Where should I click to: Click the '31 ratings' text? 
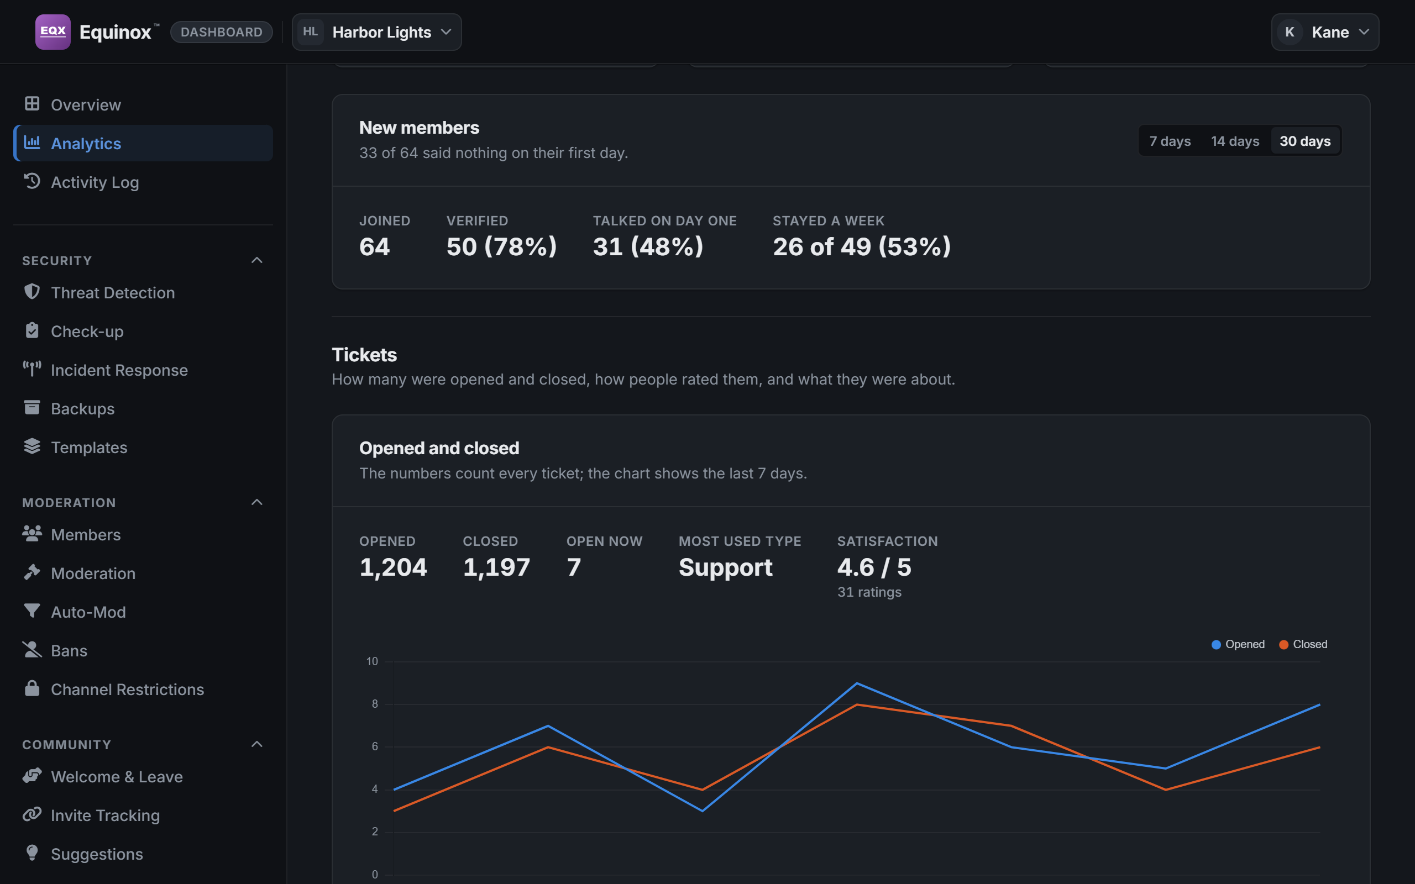(869, 592)
